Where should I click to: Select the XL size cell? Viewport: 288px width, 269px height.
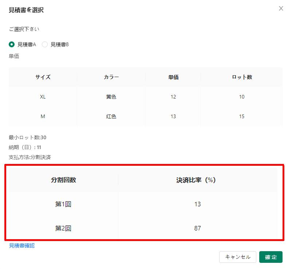tap(43, 97)
